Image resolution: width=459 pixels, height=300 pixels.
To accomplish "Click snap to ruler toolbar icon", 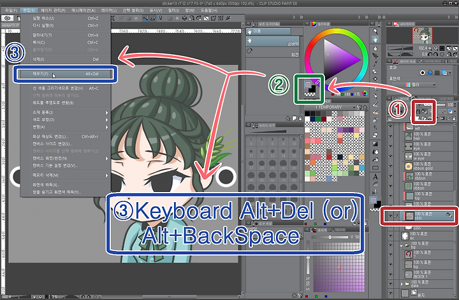I will [x=145, y=18].
